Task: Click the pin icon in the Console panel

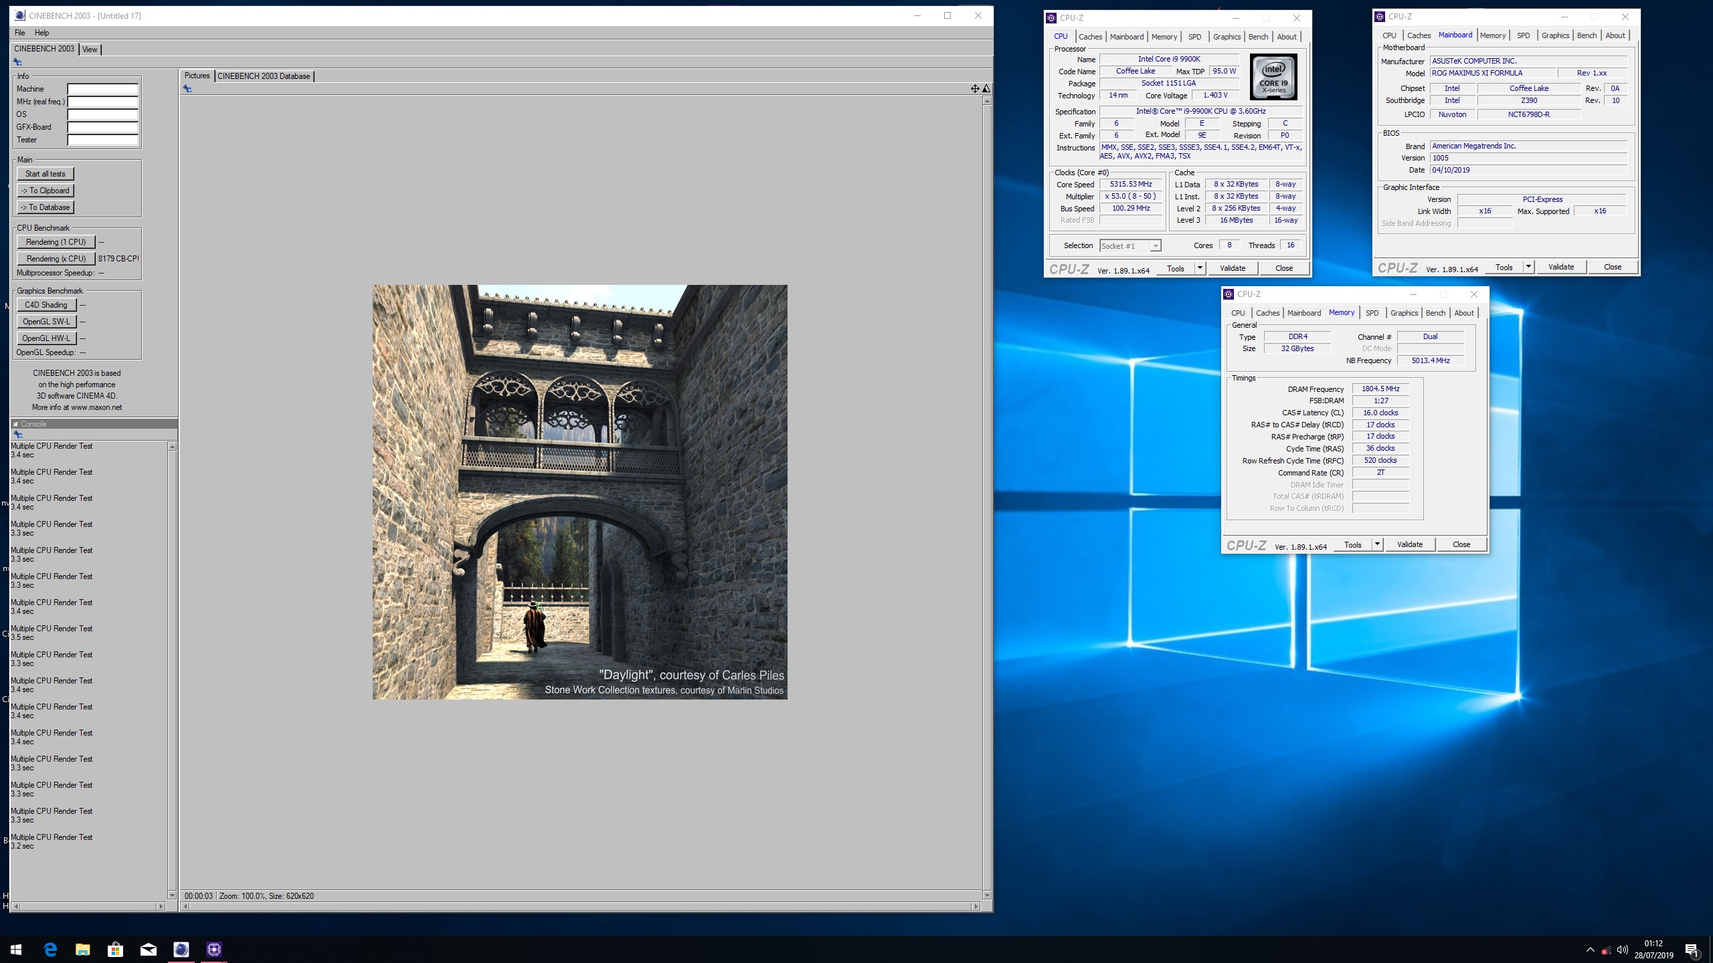Action: 18,435
